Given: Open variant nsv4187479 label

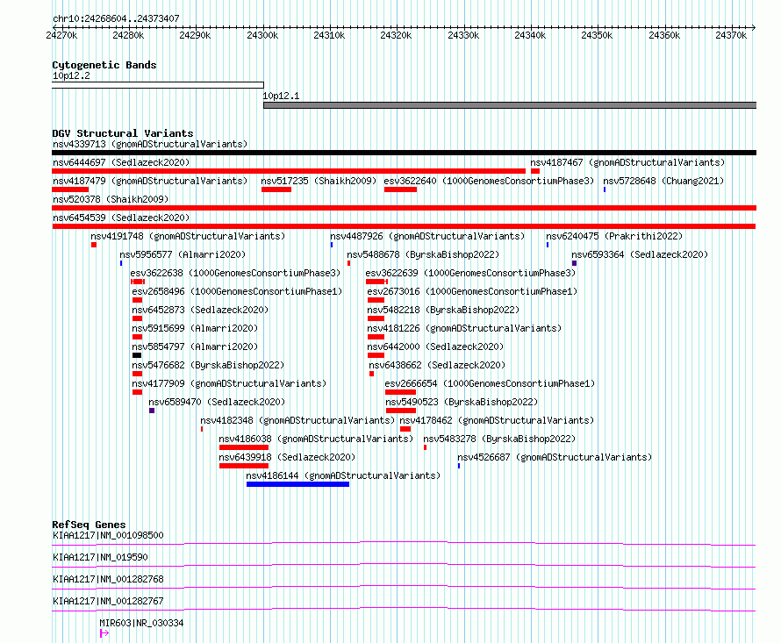Looking at the screenshot, I should [x=150, y=181].
